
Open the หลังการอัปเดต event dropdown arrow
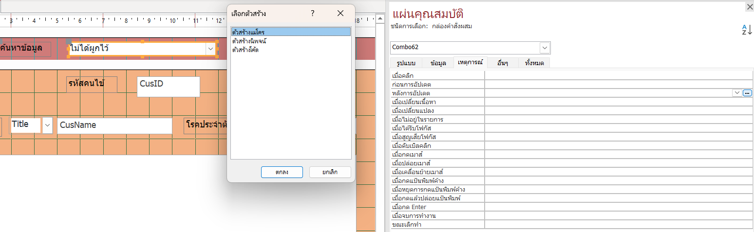pyautogui.click(x=737, y=93)
